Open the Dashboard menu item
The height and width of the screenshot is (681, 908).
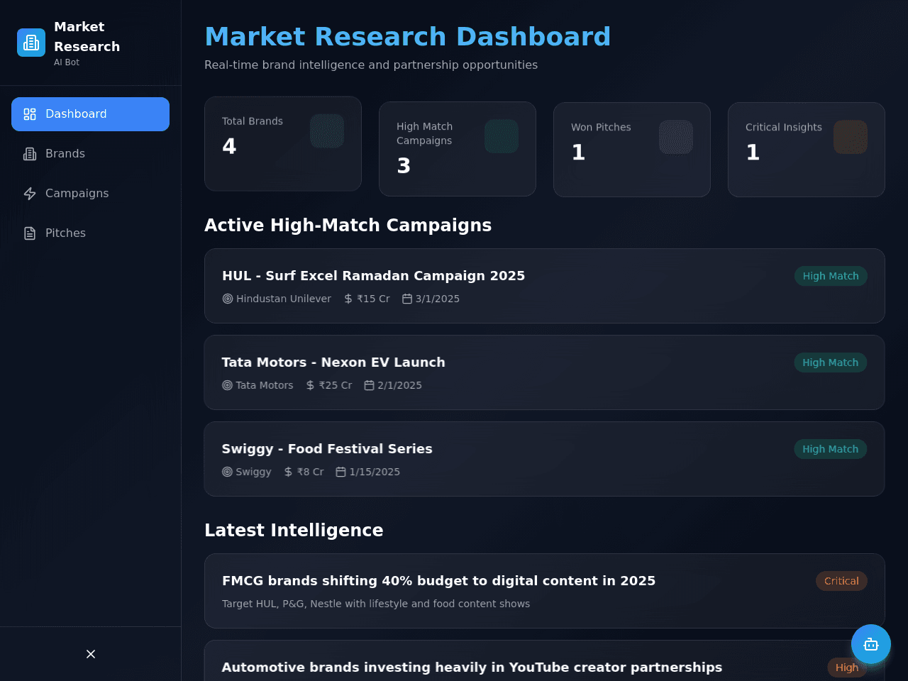[90, 114]
